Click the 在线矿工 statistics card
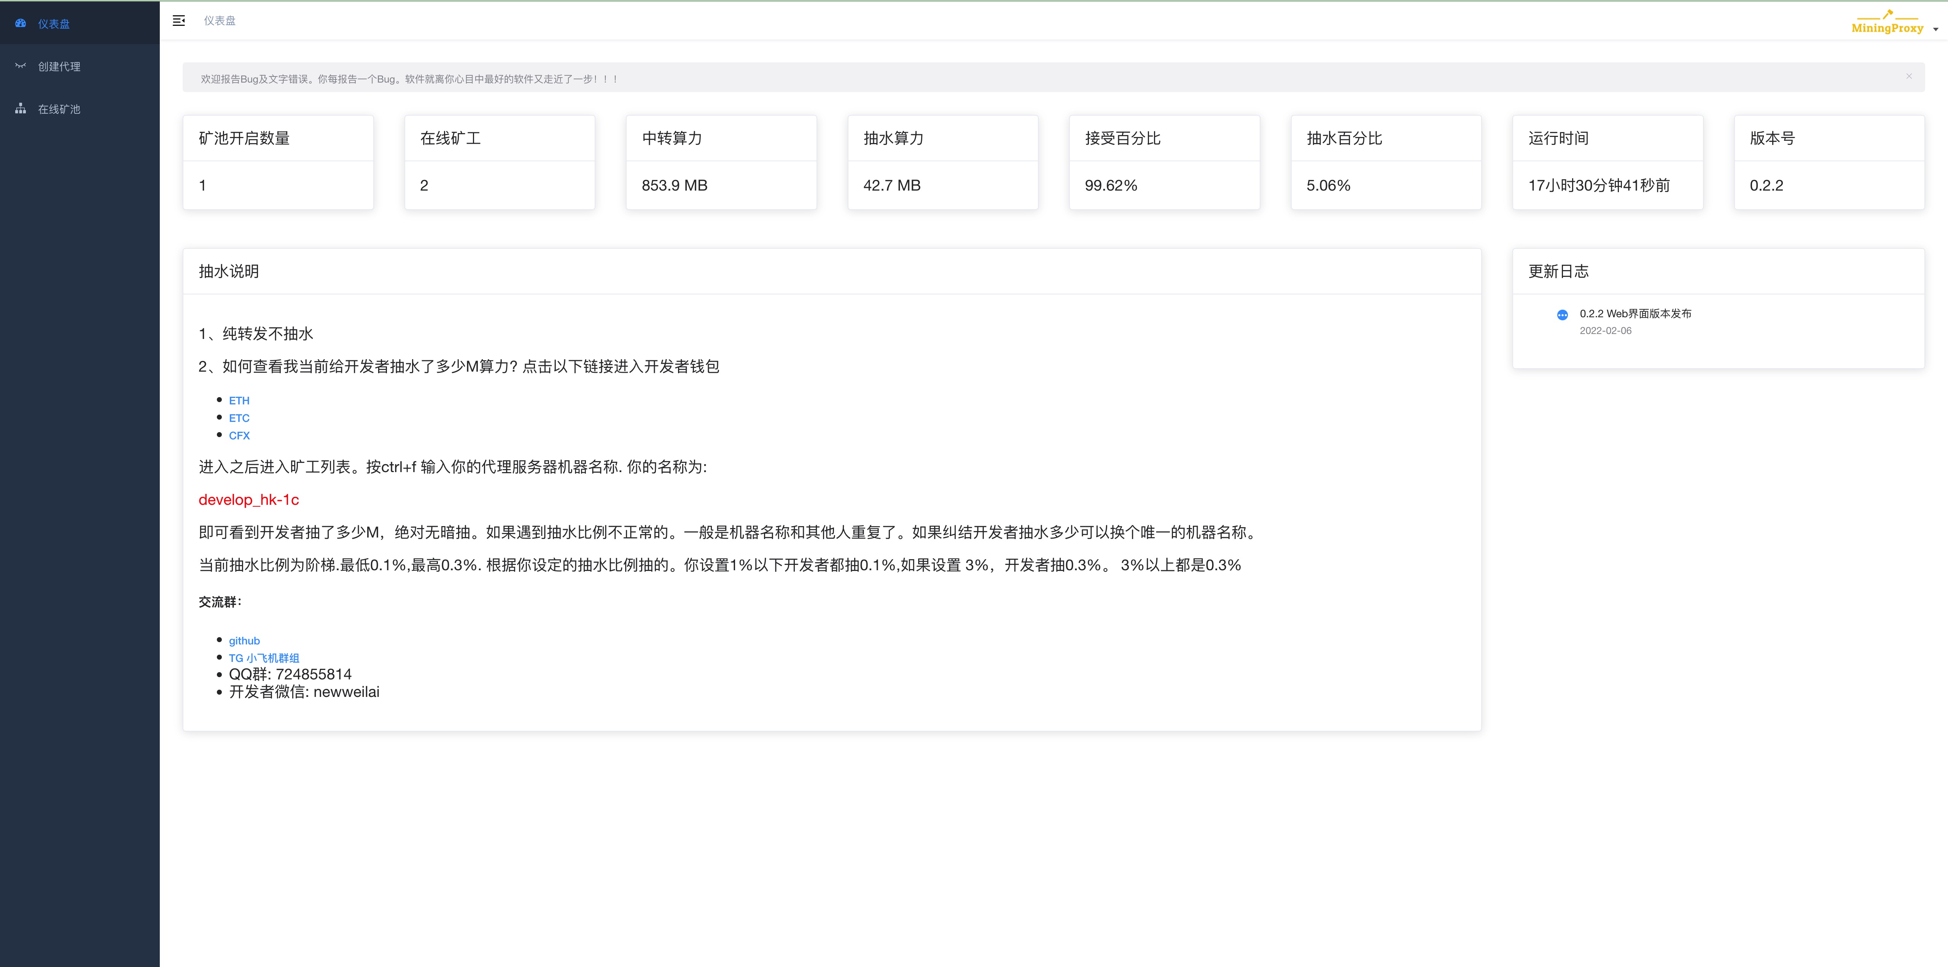Image resolution: width=1948 pixels, height=967 pixels. pos(499,162)
